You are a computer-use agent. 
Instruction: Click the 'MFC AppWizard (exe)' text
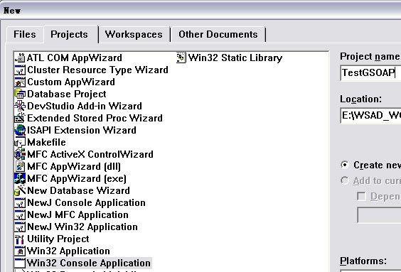[x=77, y=178]
